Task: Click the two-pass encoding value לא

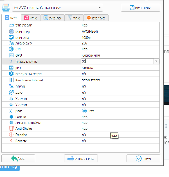Action: coord(84,74)
